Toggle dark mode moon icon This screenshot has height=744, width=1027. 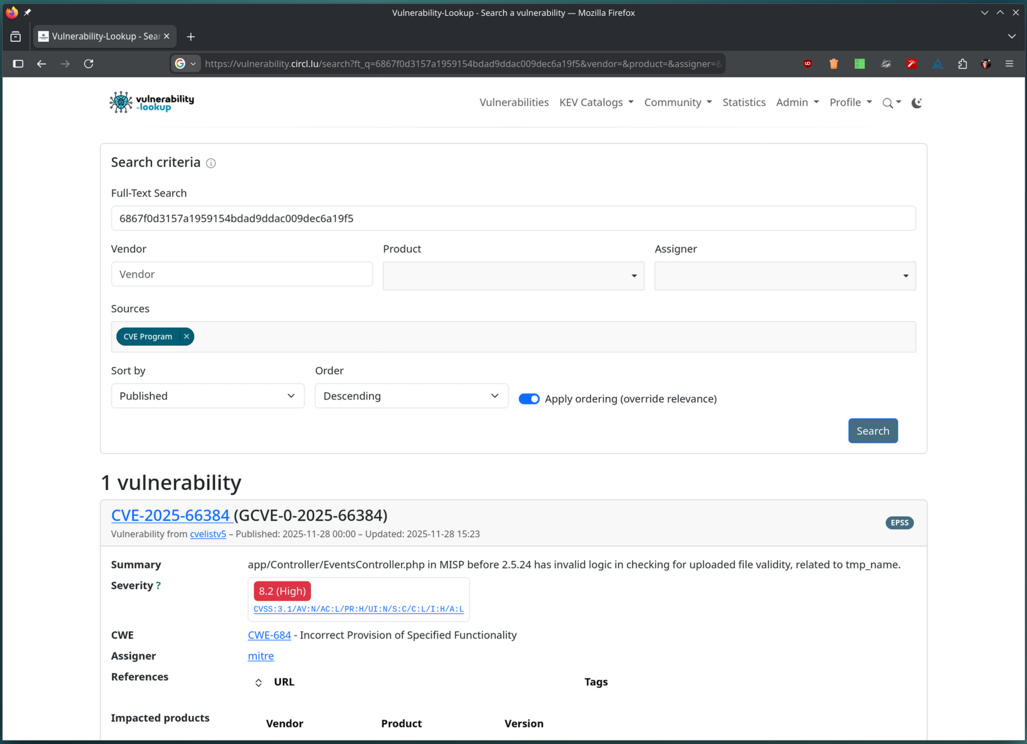click(x=917, y=103)
